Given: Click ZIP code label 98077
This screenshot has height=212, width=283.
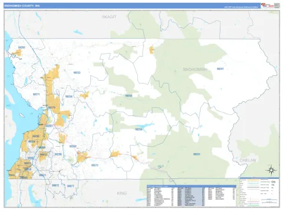Looking at the screenshot, I should 71,186.
